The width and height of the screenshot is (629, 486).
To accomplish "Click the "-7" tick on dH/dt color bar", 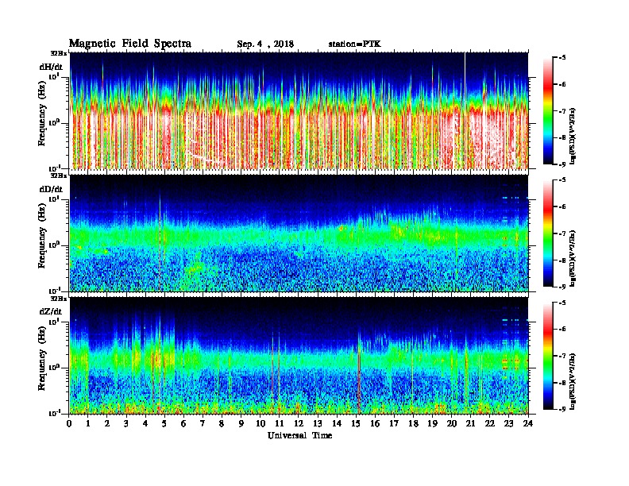I will (x=562, y=111).
